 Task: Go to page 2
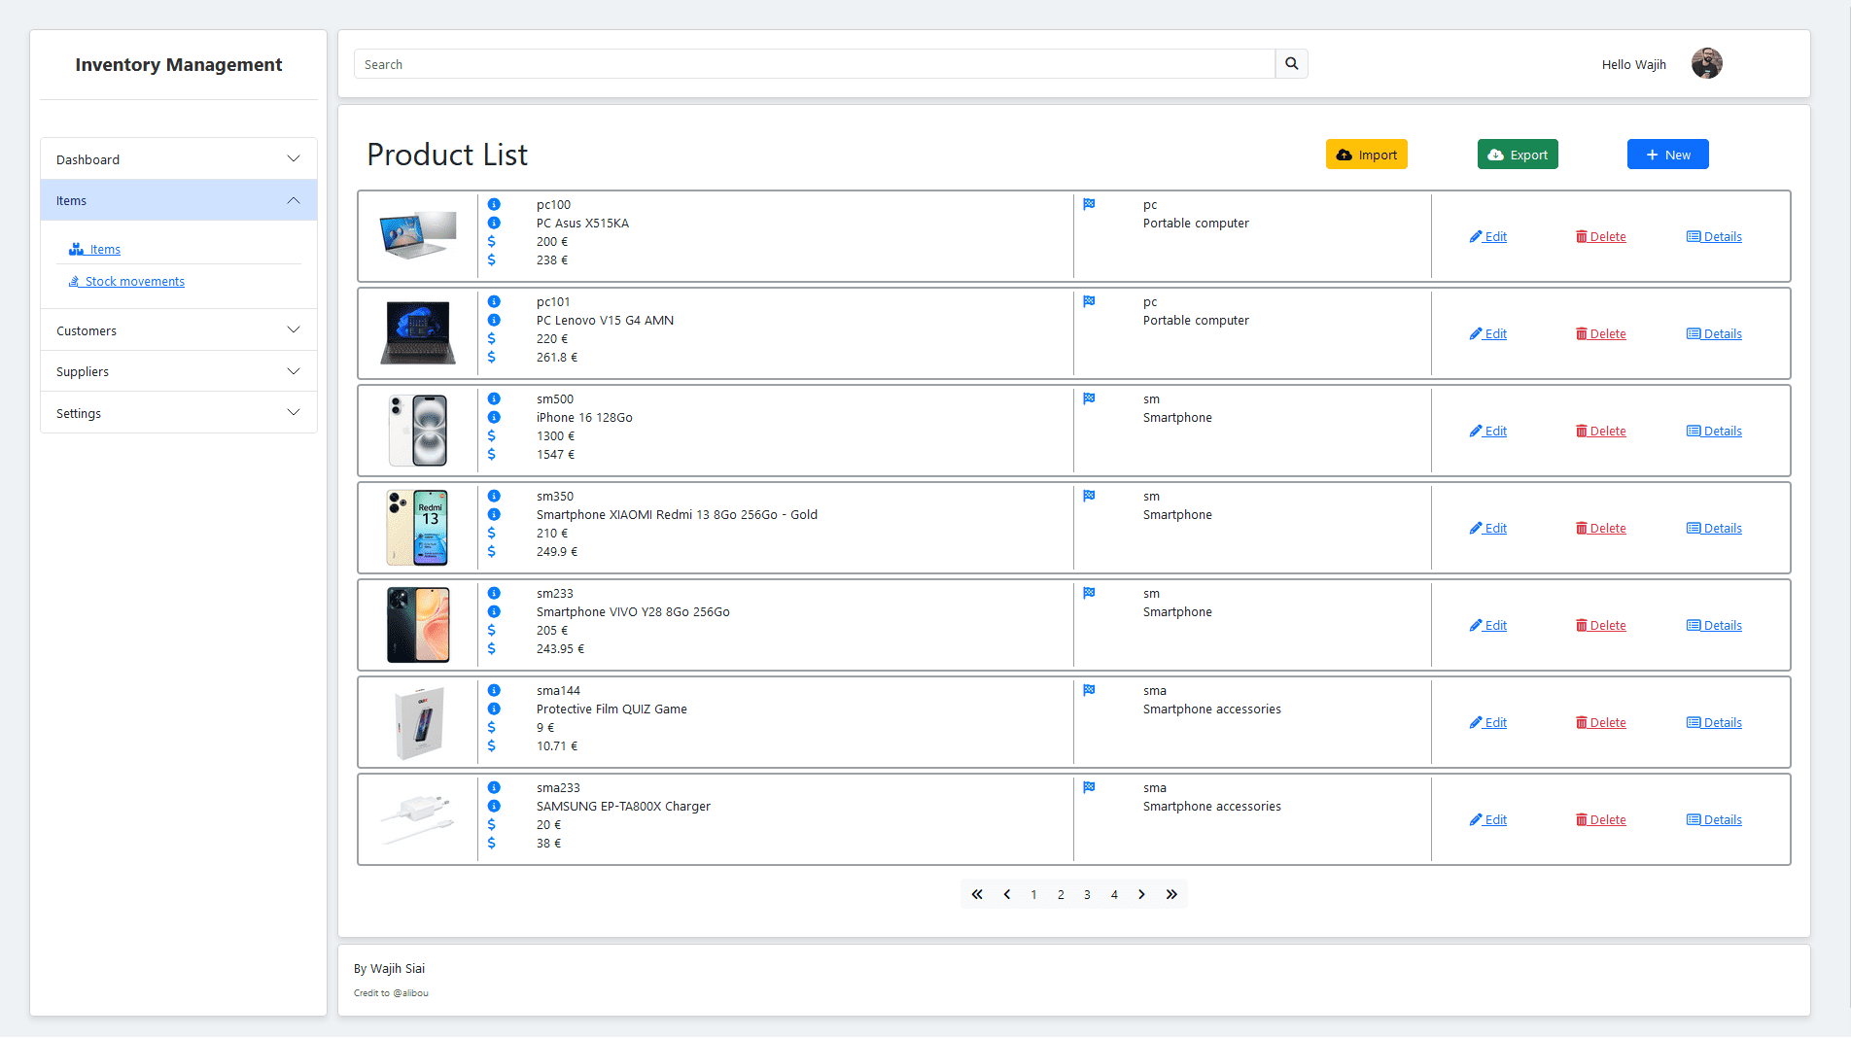pyautogui.click(x=1061, y=895)
